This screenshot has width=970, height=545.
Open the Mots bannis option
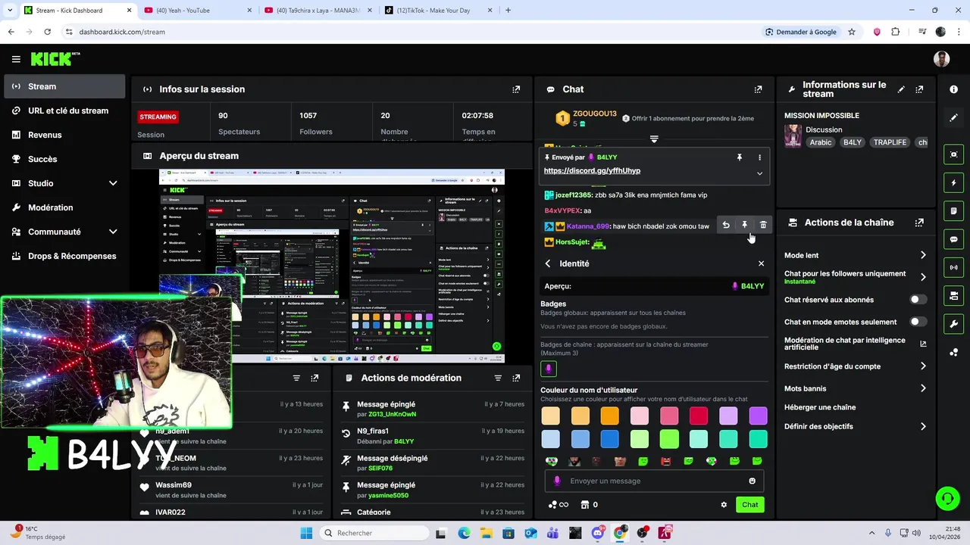click(856, 388)
